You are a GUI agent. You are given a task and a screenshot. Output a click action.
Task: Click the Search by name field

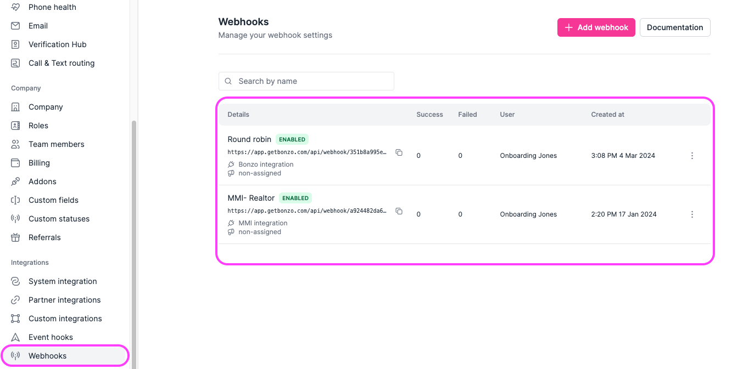pos(306,81)
